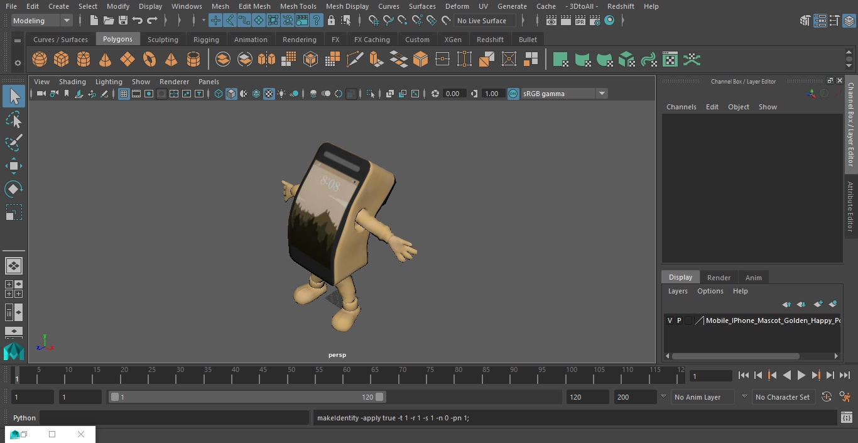The height and width of the screenshot is (443, 858).
Task: Open the Anim layer tab
Action: point(753,278)
